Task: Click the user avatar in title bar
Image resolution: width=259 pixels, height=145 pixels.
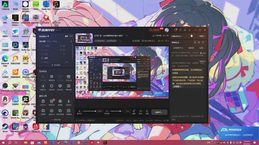Action: coord(167,30)
